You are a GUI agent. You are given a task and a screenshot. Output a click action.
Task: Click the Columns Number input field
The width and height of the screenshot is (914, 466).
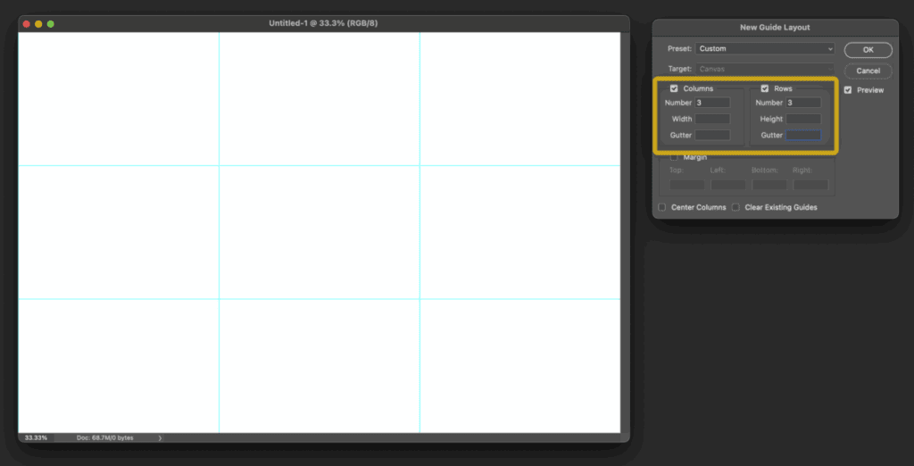click(712, 103)
